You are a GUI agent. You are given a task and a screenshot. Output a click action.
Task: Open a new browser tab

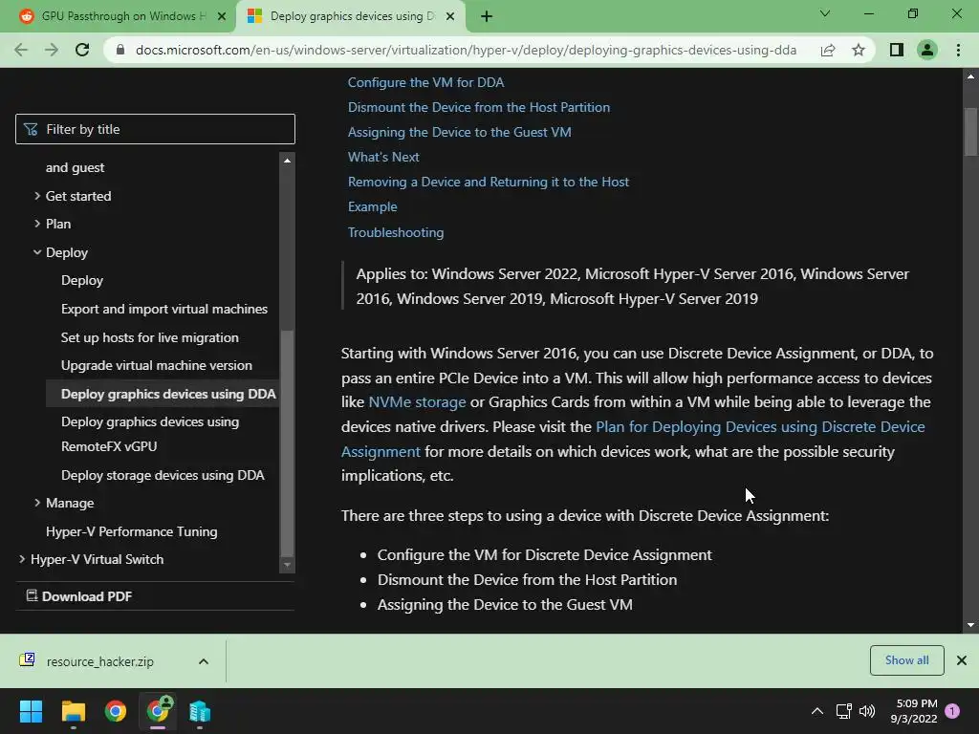(x=487, y=16)
